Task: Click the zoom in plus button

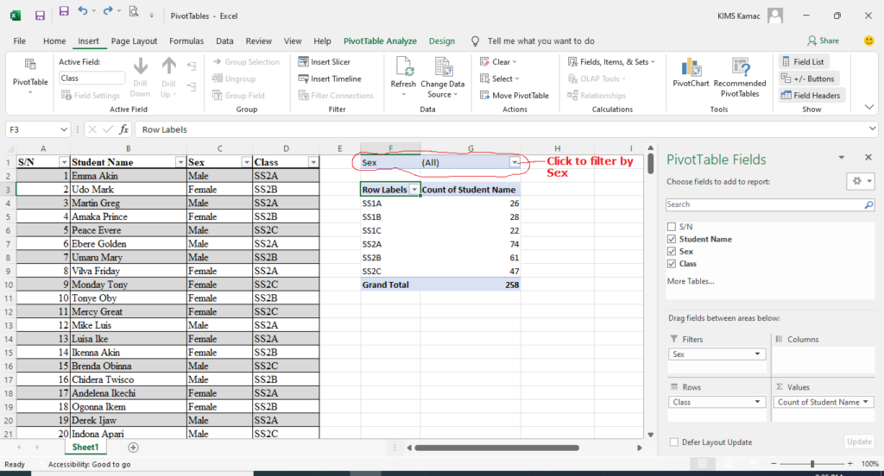Action: [849, 464]
